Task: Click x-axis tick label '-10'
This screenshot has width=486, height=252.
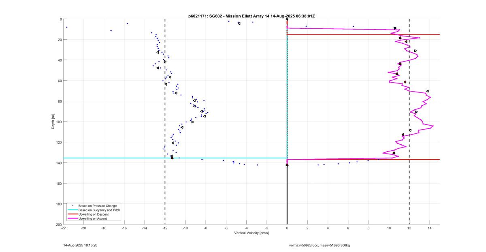Action: (x=185, y=228)
